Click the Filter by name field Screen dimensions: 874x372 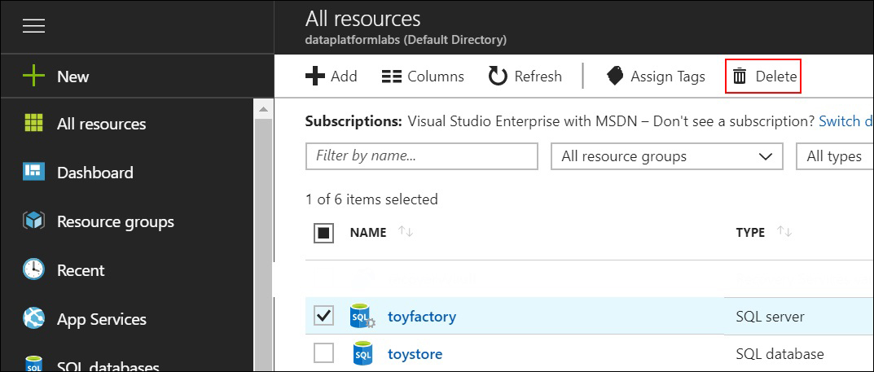(x=422, y=156)
